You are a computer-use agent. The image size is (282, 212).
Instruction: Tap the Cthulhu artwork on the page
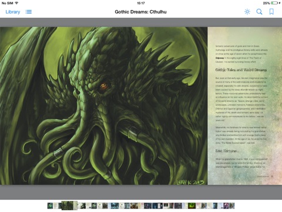click(x=103, y=106)
